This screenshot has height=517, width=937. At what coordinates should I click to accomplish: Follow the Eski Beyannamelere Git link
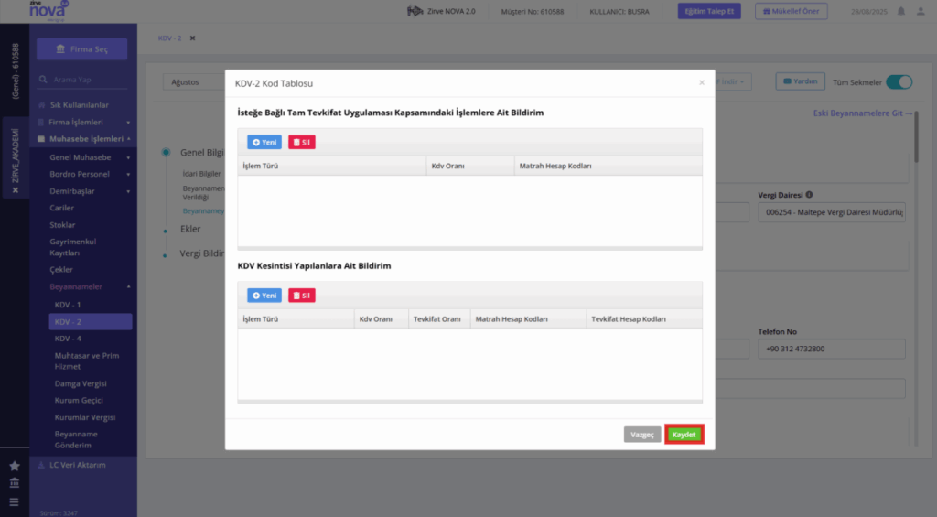click(x=862, y=113)
